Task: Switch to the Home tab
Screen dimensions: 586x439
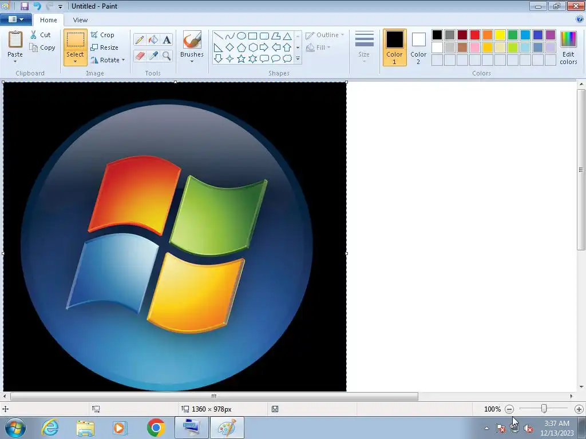Action: click(x=49, y=20)
